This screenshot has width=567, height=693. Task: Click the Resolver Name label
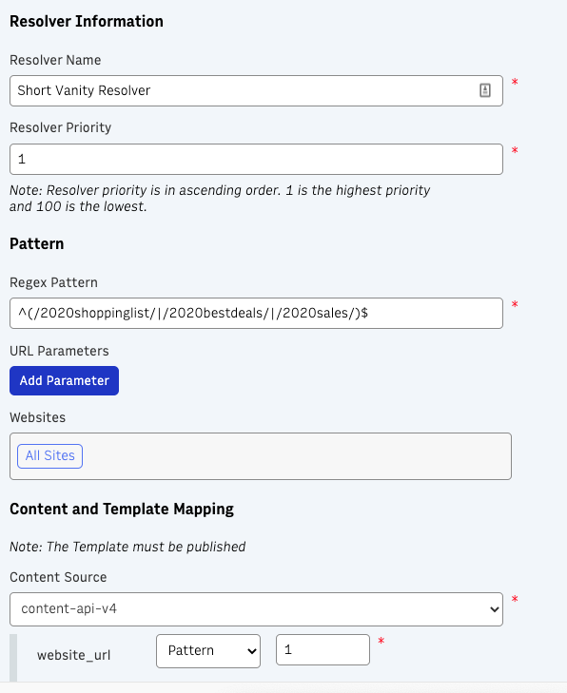55,60
